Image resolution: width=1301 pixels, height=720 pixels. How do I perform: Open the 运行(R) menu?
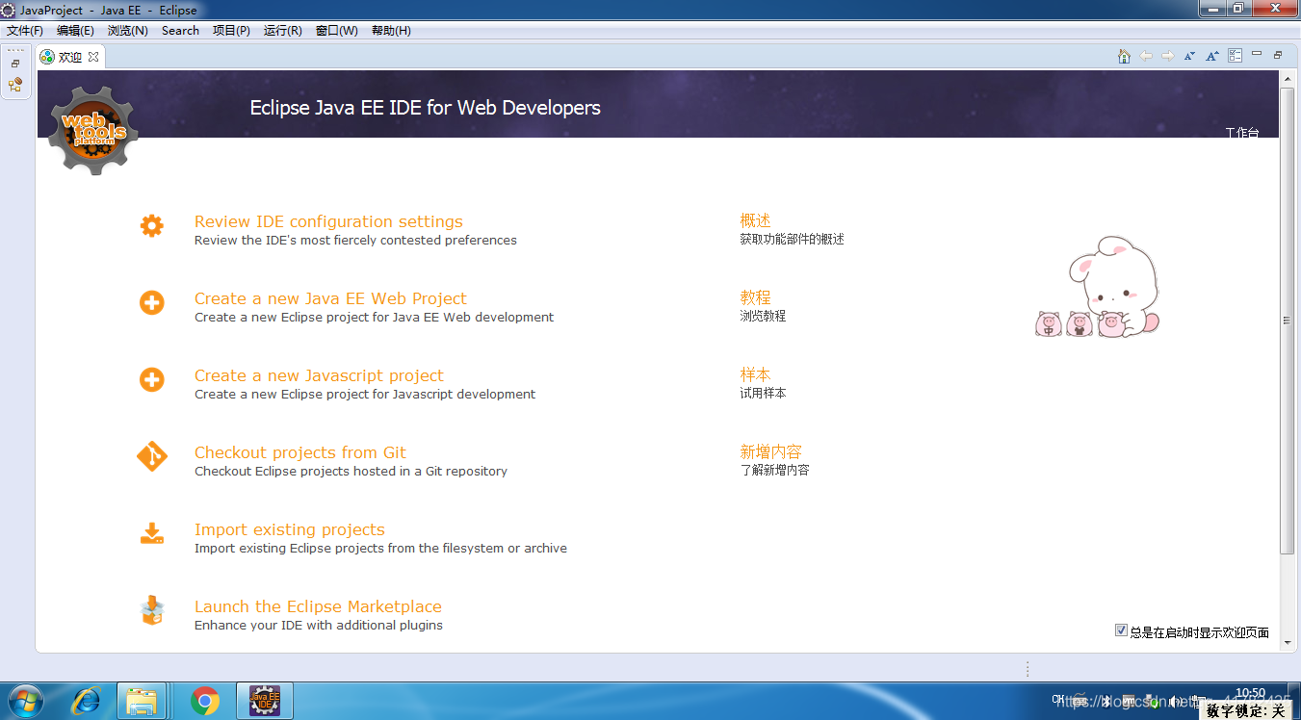282,31
